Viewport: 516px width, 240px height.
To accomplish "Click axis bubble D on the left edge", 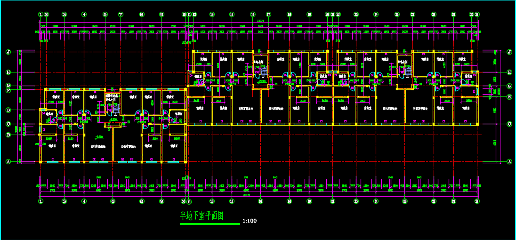I will [x=8, y=110].
